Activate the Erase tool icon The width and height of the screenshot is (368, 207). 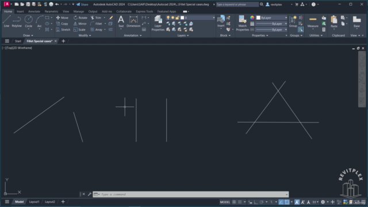point(111,18)
